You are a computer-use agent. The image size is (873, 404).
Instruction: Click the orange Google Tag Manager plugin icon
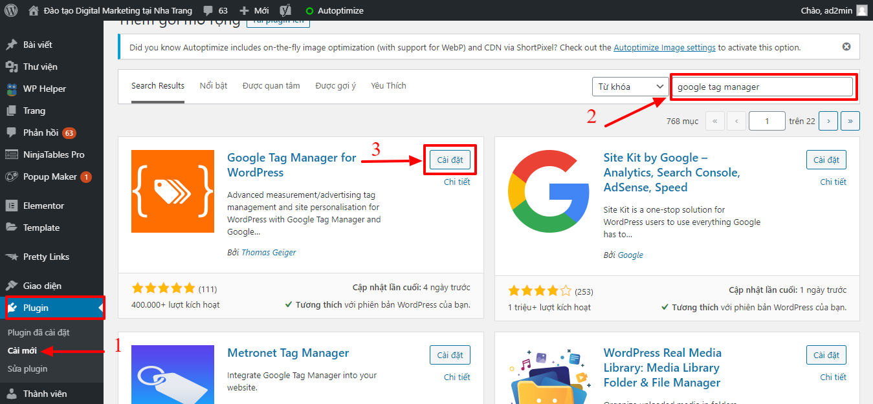173,191
